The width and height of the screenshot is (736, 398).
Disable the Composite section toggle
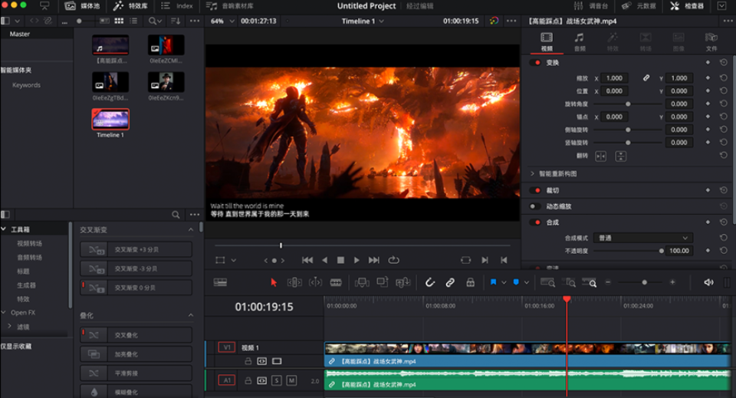[535, 222]
